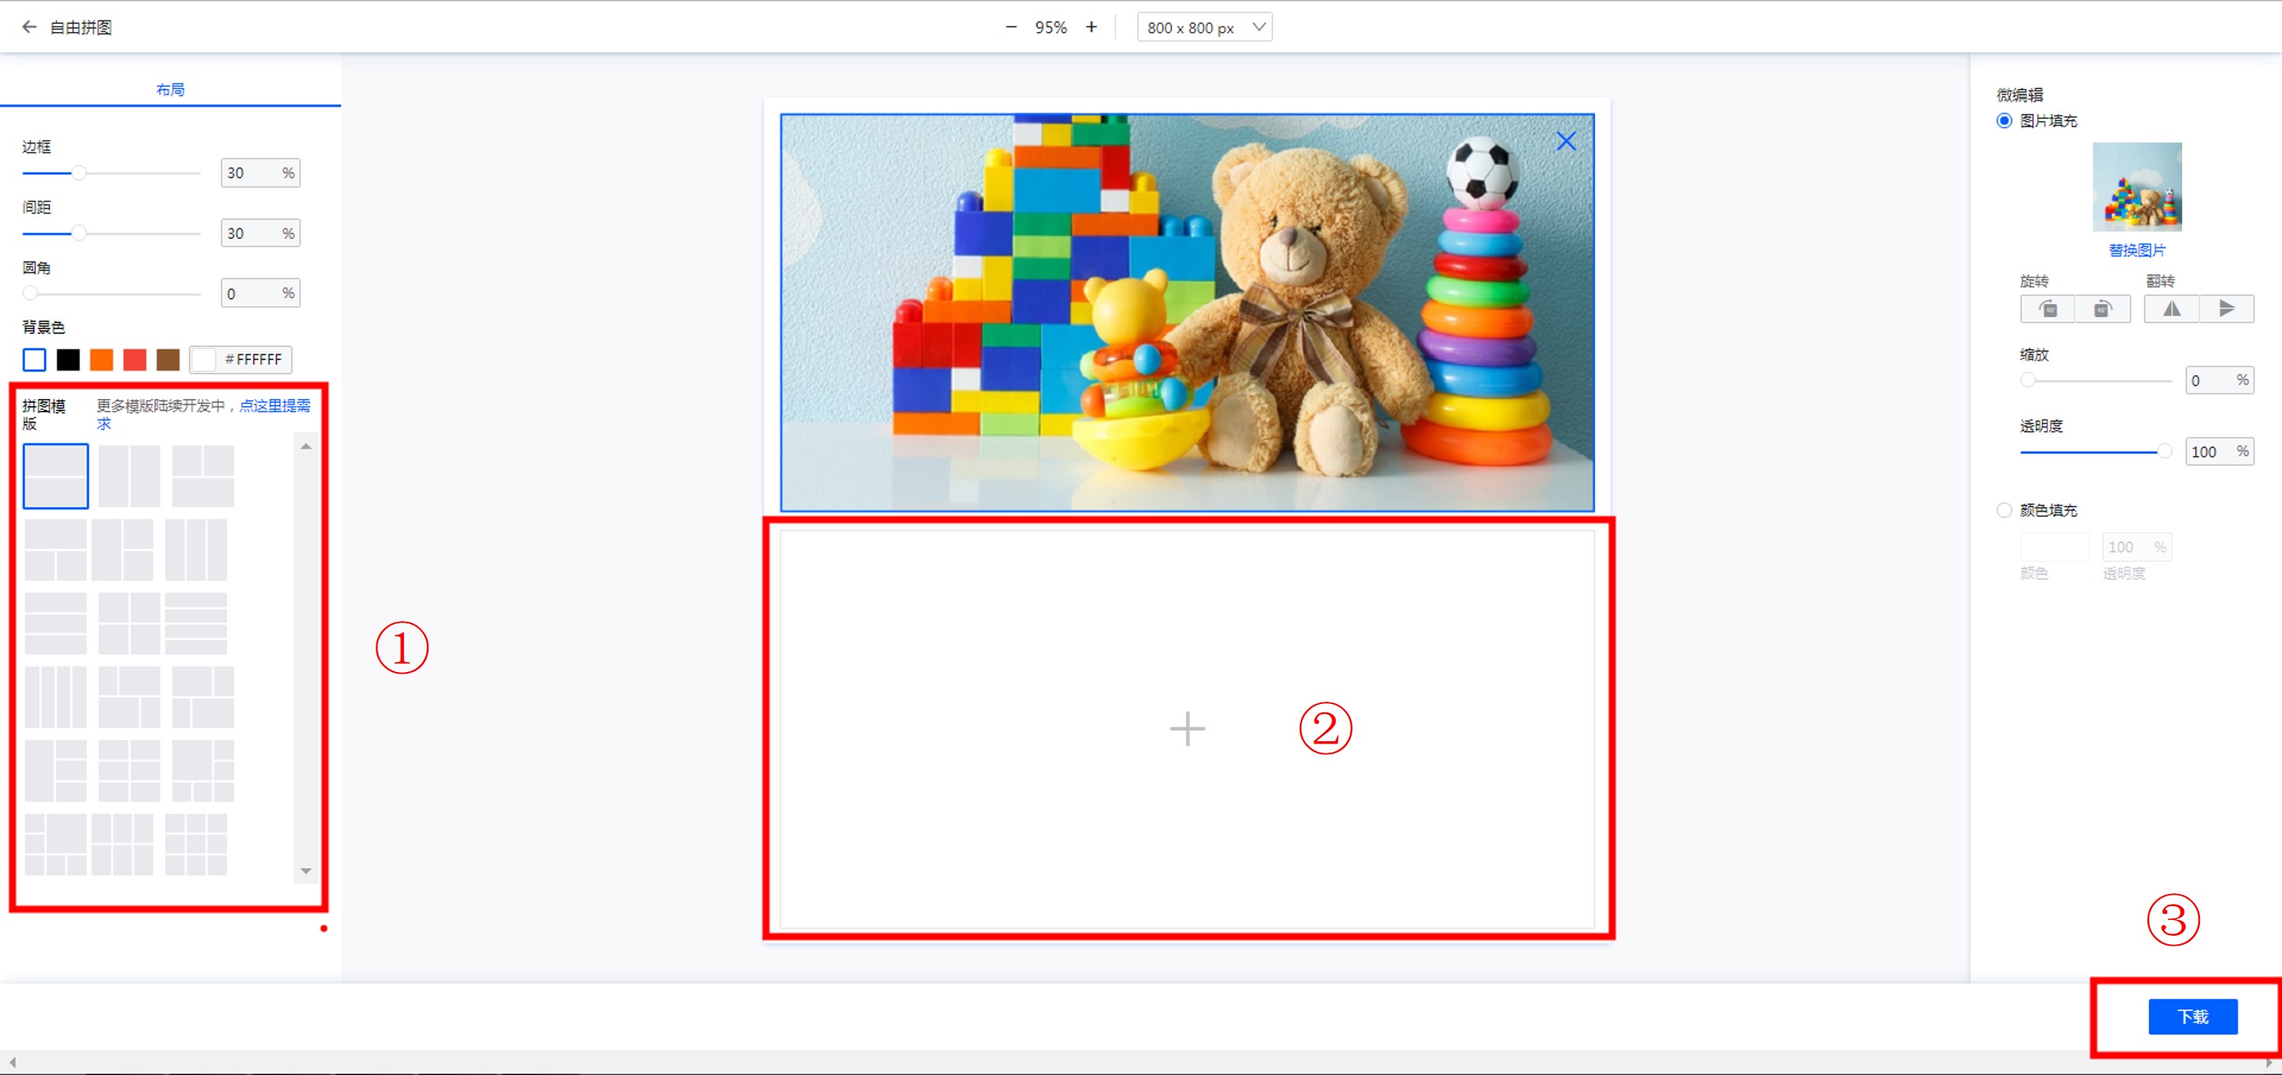Click the zoom in plus icon
The width and height of the screenshot is (2282, 1075).
[1091, 27]
